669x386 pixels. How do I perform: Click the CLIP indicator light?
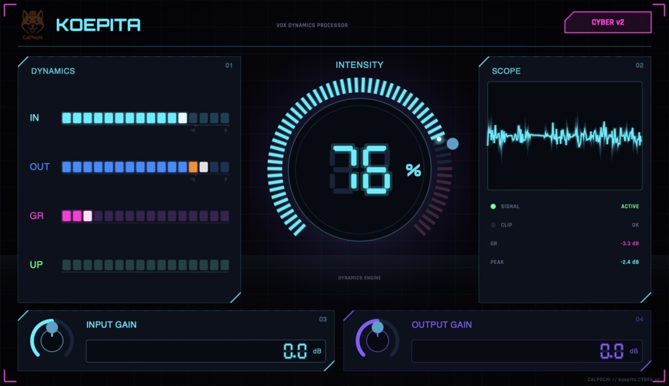[x=493, y=225]
